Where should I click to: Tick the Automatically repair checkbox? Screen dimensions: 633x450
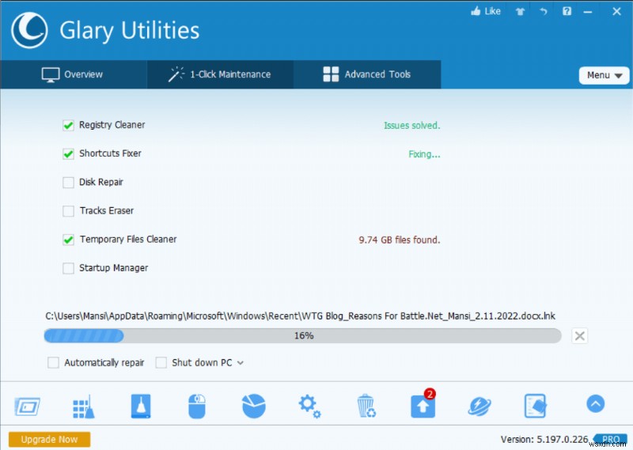coord(53,362)
